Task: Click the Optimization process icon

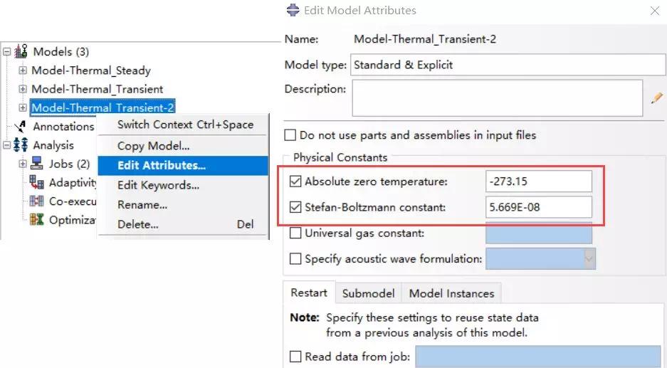Action: (x=36, y=219)
